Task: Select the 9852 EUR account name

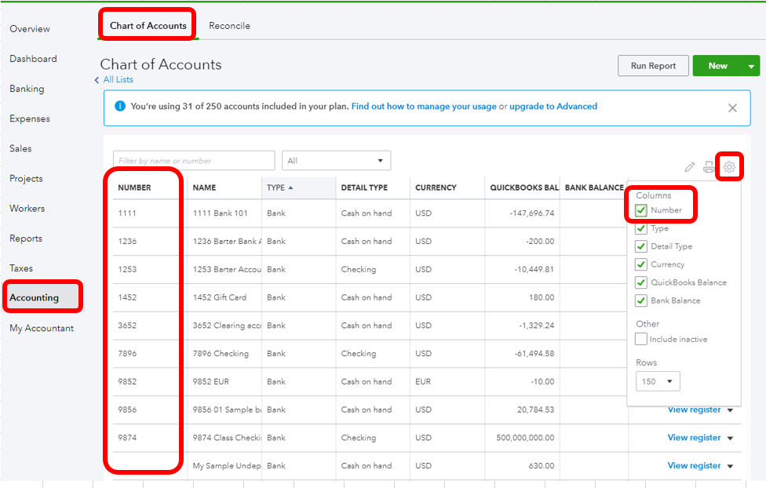Action: 211,382
